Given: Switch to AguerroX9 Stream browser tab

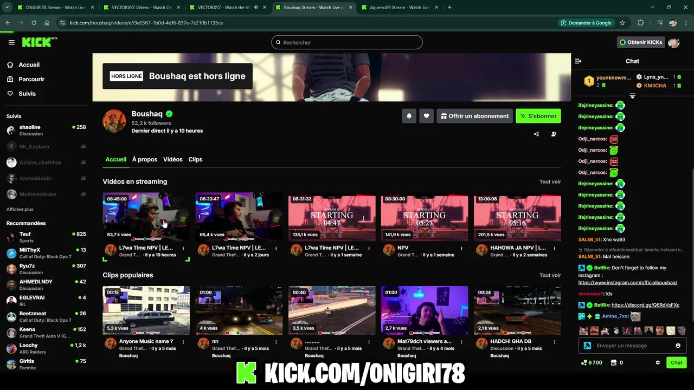Looking at the screenshot, I should click(400, 8).
